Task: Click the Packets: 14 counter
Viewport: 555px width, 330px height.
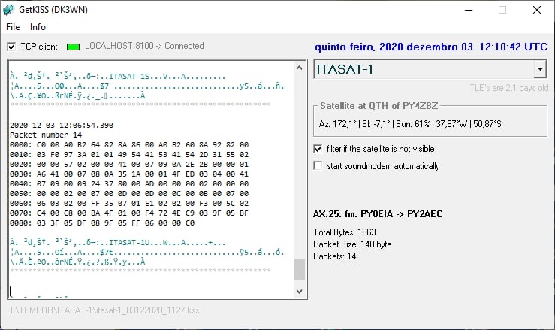Action: [334, 256]
